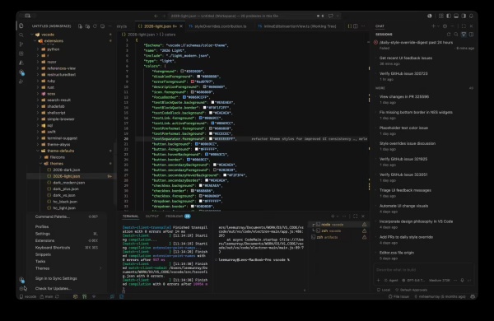Click color swatch for button.background

pyautogui.click(x=197, y=144)
